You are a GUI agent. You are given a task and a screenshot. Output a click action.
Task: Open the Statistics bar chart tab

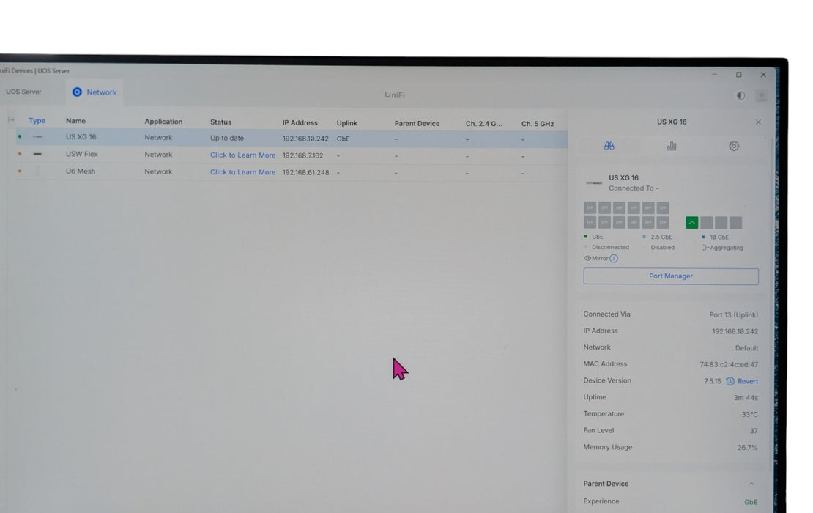tap(672, 147)
